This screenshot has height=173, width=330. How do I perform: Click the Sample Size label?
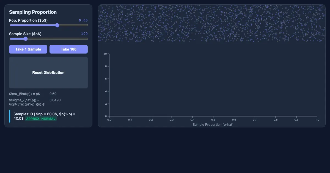coord(25,34)
